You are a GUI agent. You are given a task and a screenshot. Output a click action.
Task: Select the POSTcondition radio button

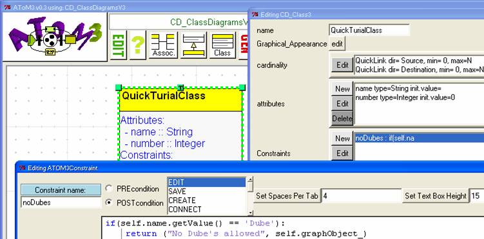point(109,203)
